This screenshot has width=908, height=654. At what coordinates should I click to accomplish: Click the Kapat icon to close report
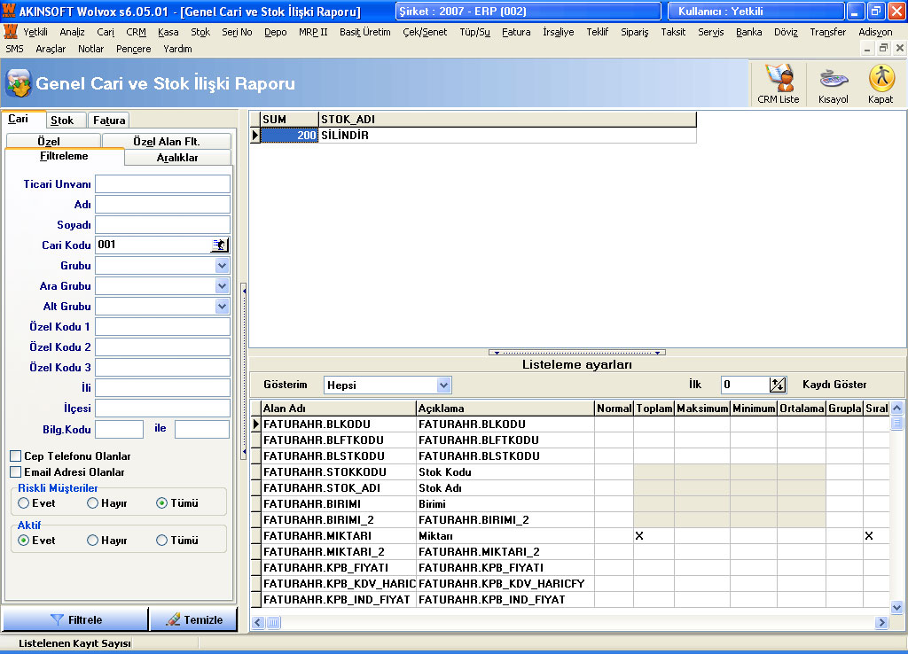tap(881, 84)
